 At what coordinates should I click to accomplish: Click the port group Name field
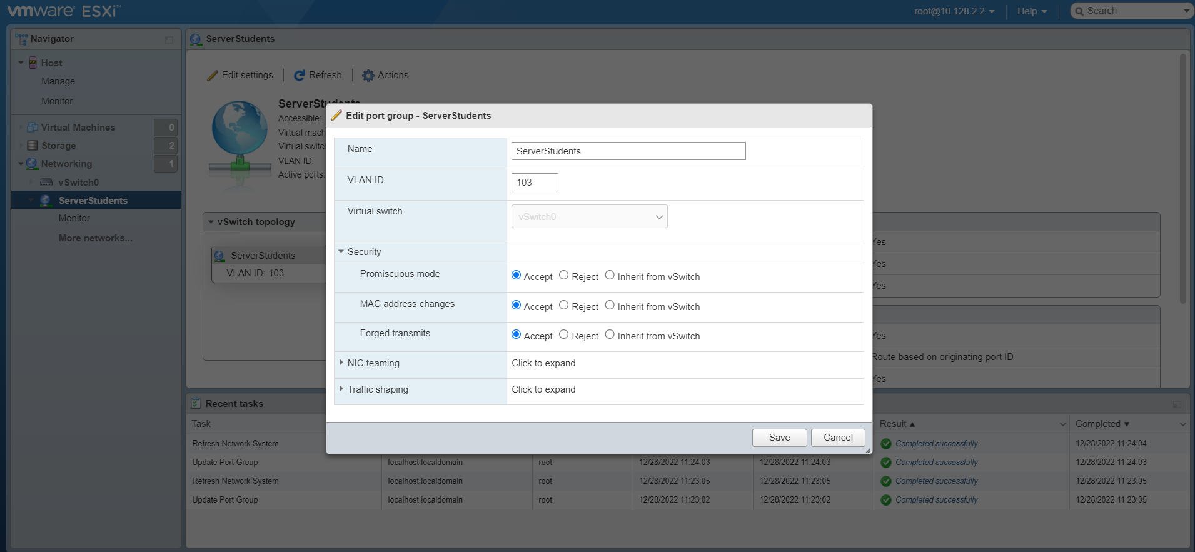628,151
